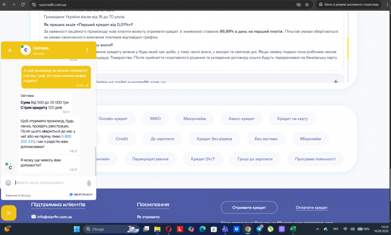Open uTorrent from taskbar
This screenshot has height=235, width=391.
tap(270, 229)
